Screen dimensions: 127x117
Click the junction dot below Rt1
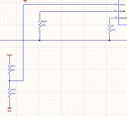(x=109, y=40)
